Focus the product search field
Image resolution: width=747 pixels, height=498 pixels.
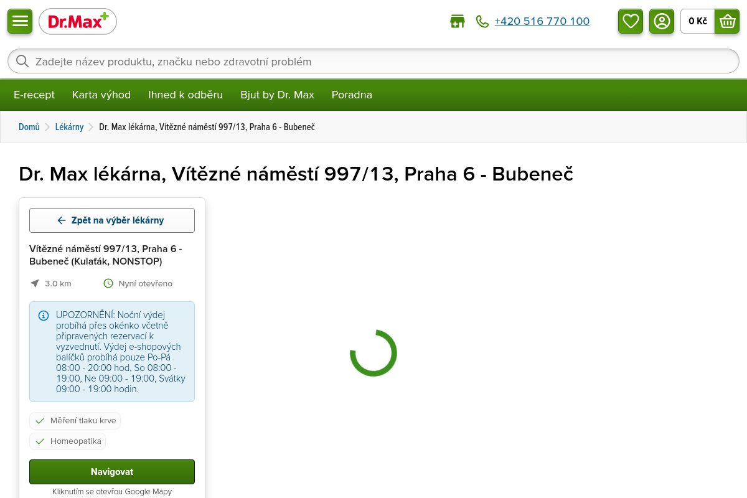[374, 61]
